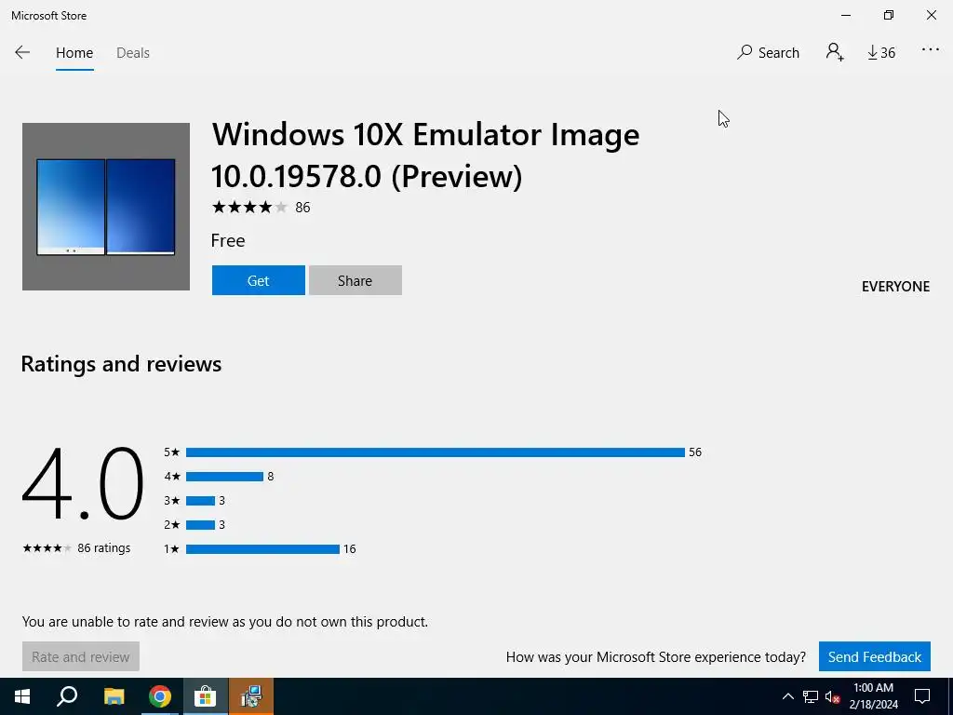Click the Microsoft Store taskbar icon
Image resolution: width=953 pixels, height=715 pixels.
coord(206,696)
